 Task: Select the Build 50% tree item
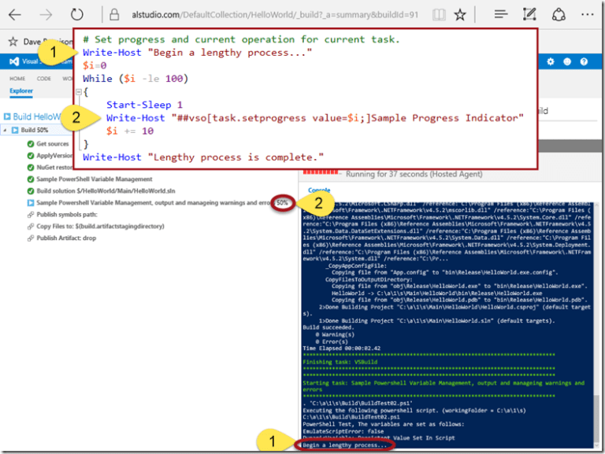(35, 130)
